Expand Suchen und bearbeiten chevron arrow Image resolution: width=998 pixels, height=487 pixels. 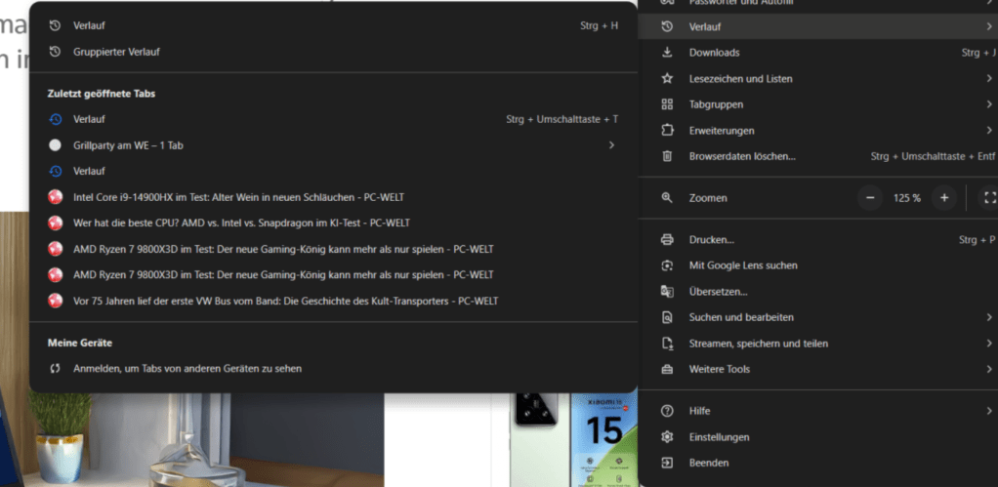[989, 317]
